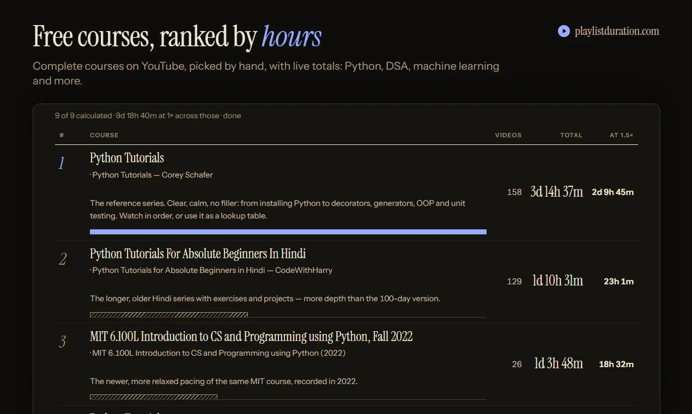Image resolution: width=692 pixels, height=414 pixels.
Task: Click the 26 videos count
Action: tap(517, 364)
